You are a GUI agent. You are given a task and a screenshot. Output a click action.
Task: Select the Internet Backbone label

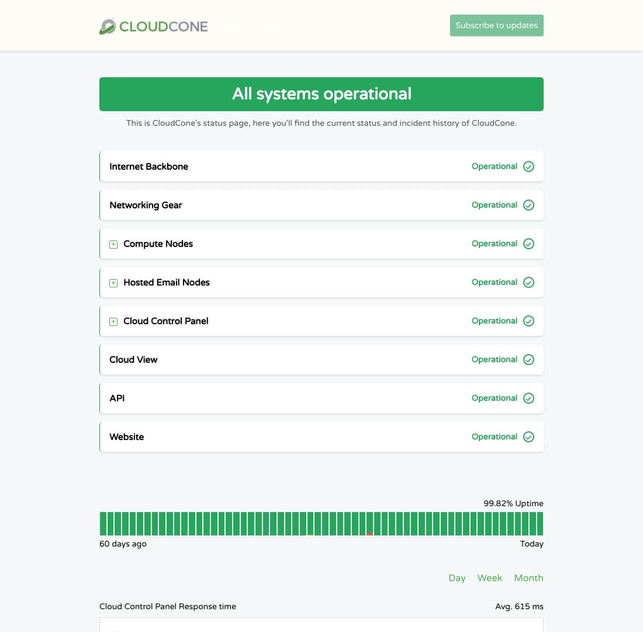(x=148, y=166)
